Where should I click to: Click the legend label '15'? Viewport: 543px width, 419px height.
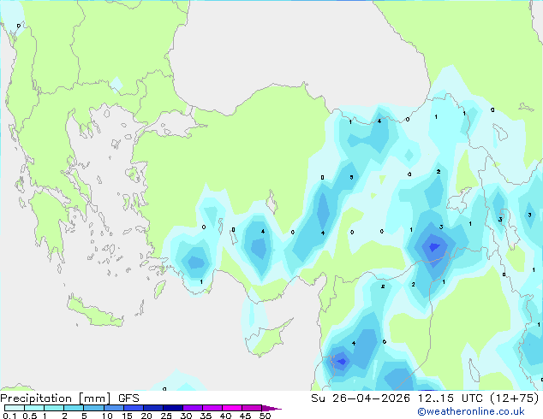point(127,416)
